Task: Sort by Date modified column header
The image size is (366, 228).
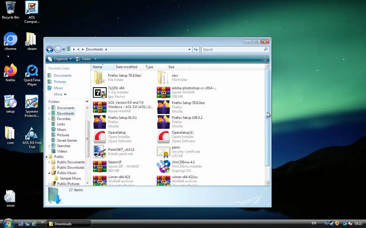Action: point(129,67)
